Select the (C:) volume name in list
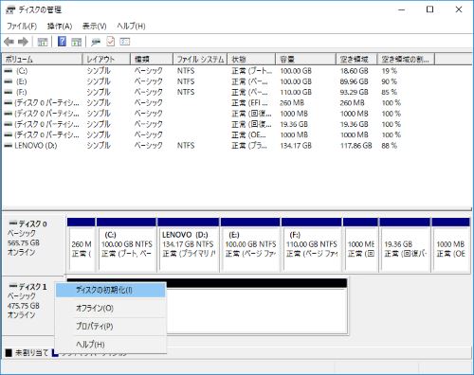 (x=22, y=71)
